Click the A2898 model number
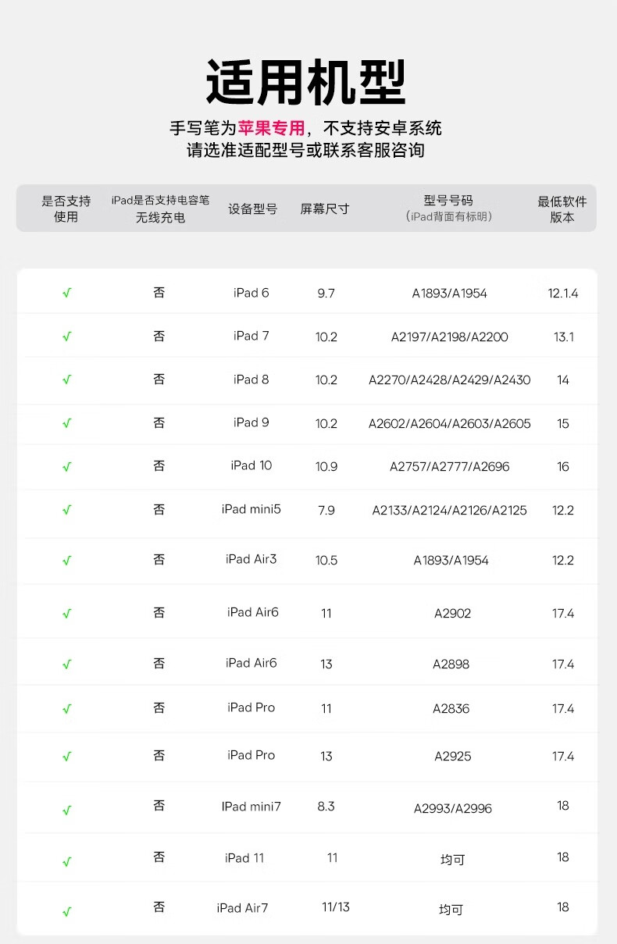 (x=451, y=664)
